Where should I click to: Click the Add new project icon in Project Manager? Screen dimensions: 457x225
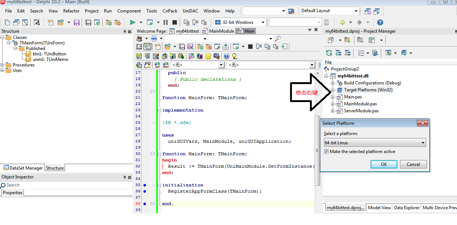331,40
